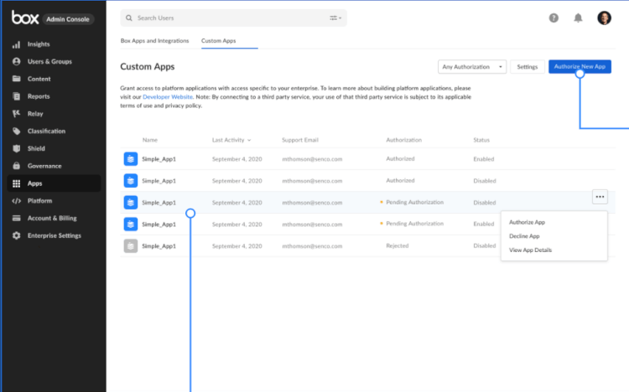Click the Classification tag icon
The width and height of the screenshot is (629, 392).
(x=16, y=131)
